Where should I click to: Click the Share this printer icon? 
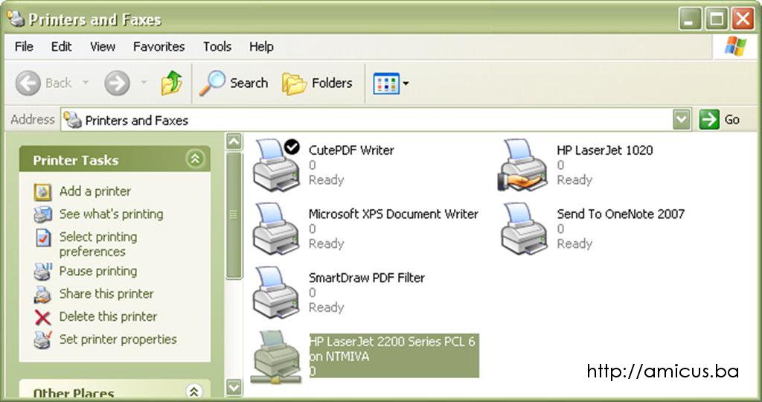[x=42, y=294]
